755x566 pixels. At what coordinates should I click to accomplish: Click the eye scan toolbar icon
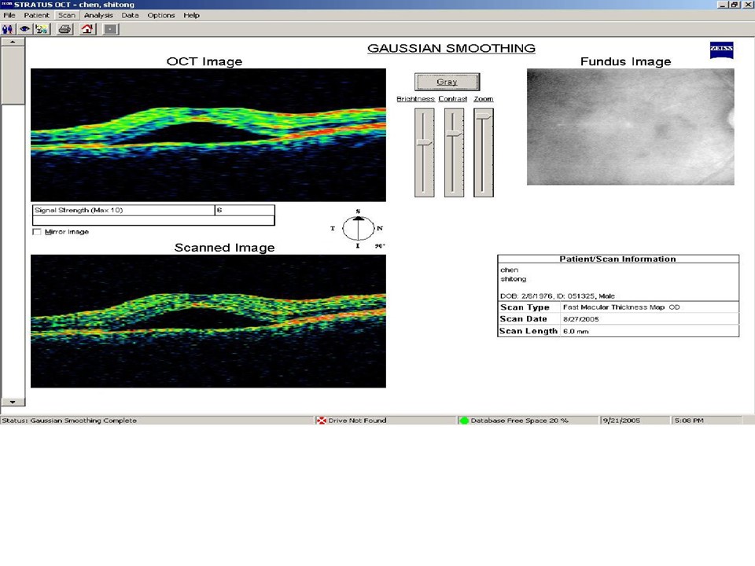point(24,29)
